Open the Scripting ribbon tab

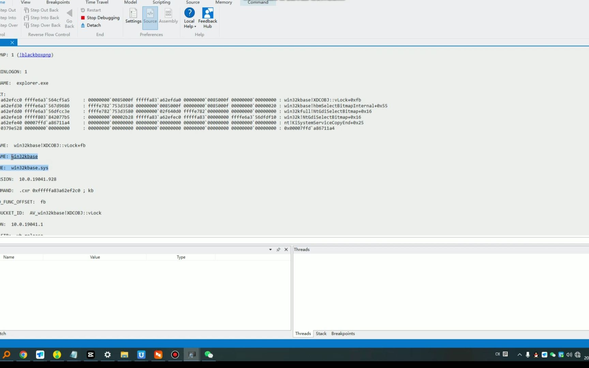click(x=161, y=2)
